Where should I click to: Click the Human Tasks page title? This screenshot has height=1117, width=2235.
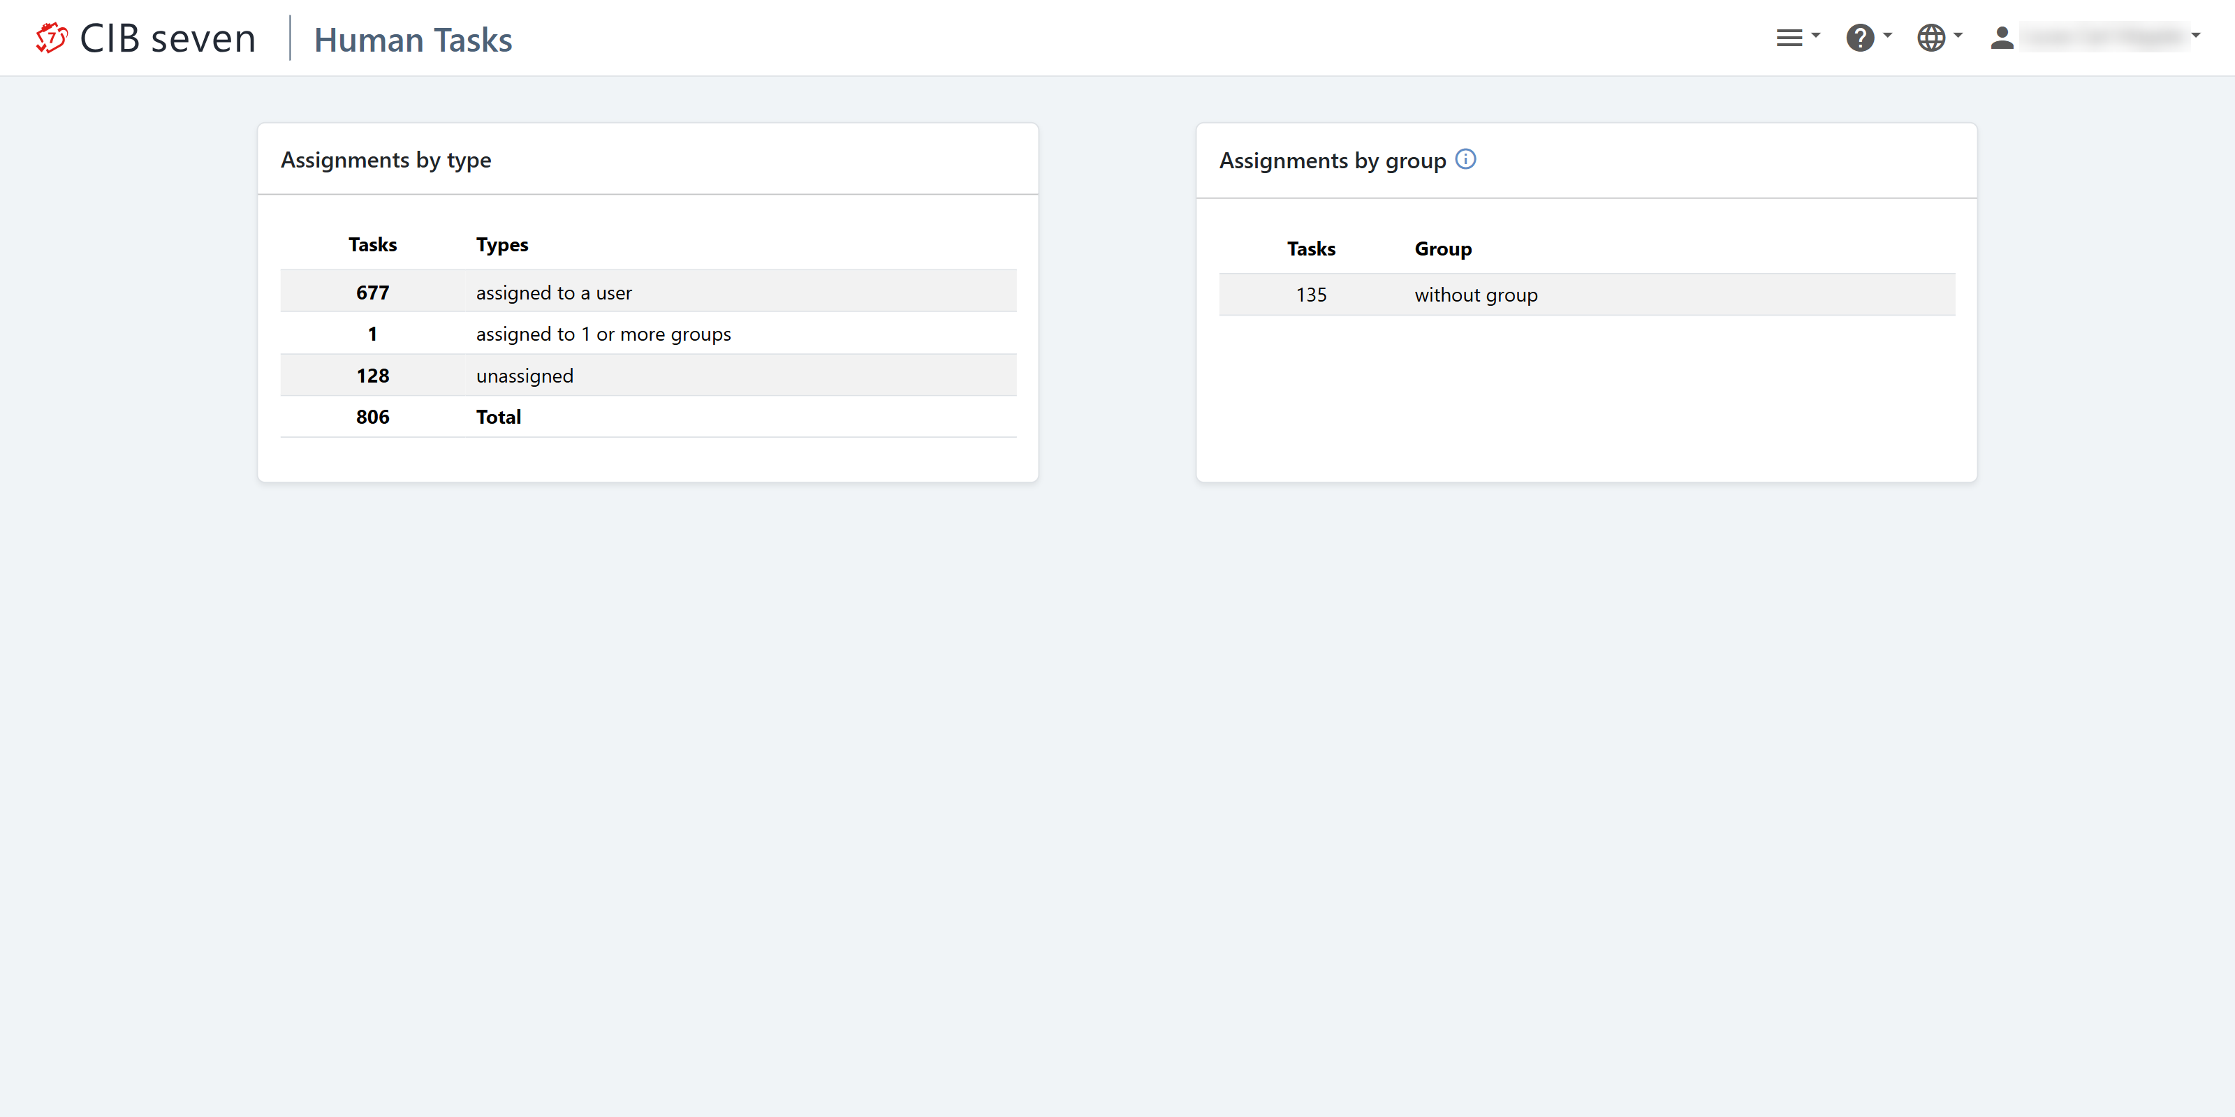click(x=413, y=40)
